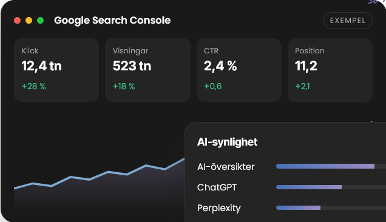Click the ChatGPT label

(x=217, y=187)
